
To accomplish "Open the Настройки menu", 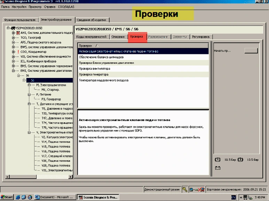I will click(x=18, y=7).
